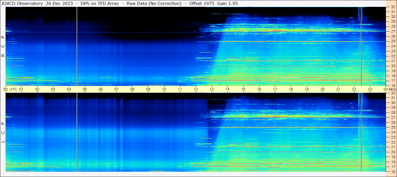Click 20 MHz label on lower LCP scale
397x177 pixels.
click(x=393, y=152)
